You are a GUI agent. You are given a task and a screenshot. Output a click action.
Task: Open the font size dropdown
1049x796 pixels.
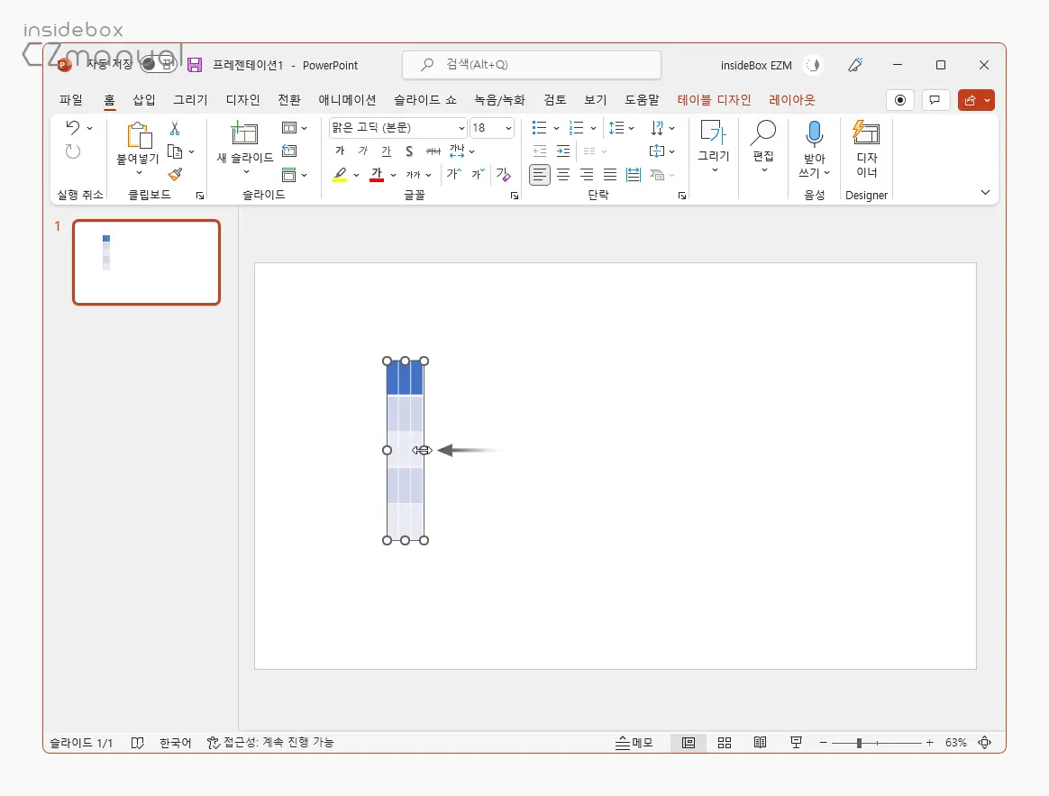tap(508, 128)
